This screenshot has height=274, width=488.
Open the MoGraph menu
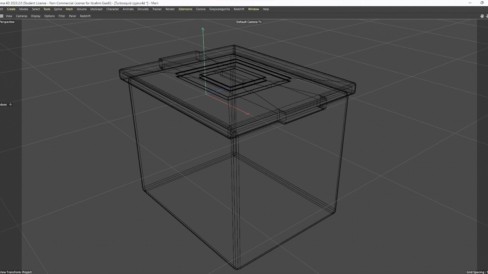coord(97,9)
